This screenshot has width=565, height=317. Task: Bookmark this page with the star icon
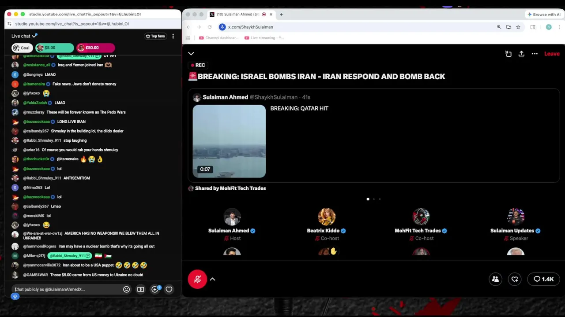518,27
